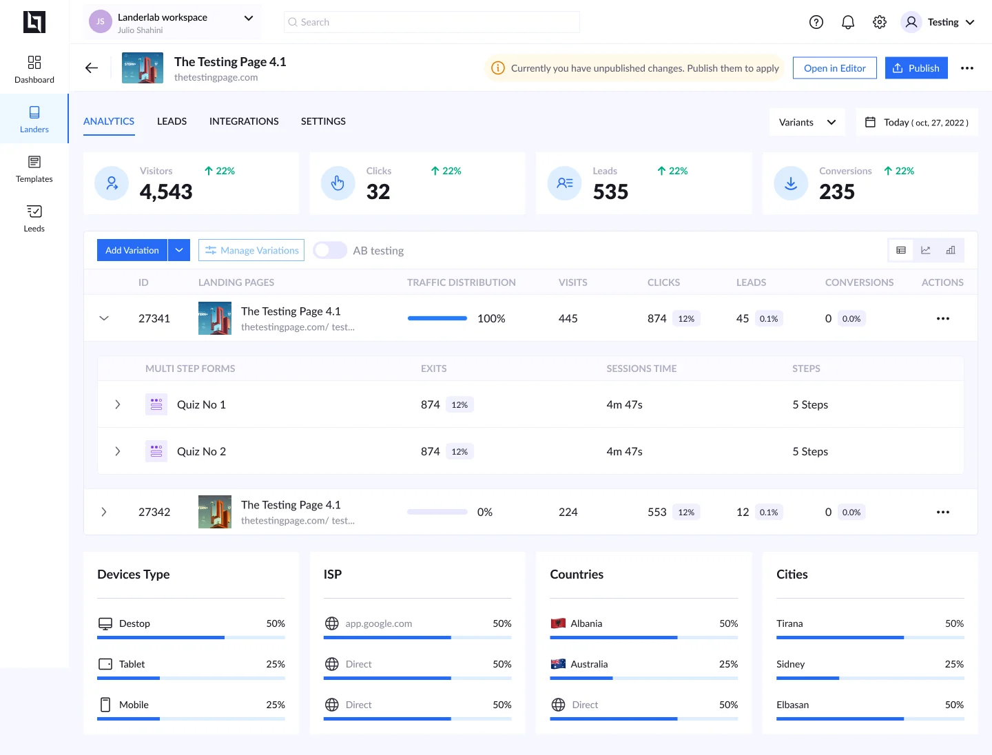992x755 pixels.
Task: Open the help question mark icon
Action: point(816,22)
